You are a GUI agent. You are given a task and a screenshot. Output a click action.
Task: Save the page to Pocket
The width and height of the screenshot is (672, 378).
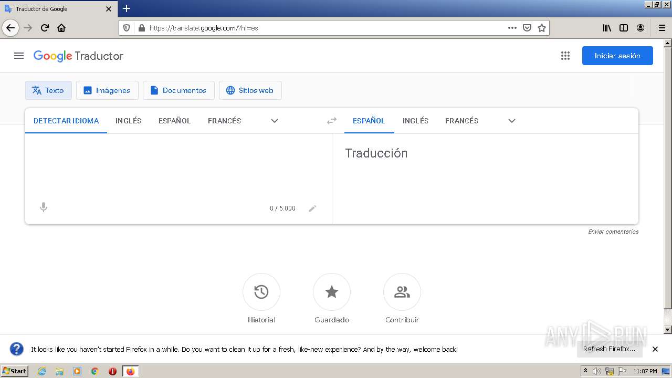tap(527, 28)
